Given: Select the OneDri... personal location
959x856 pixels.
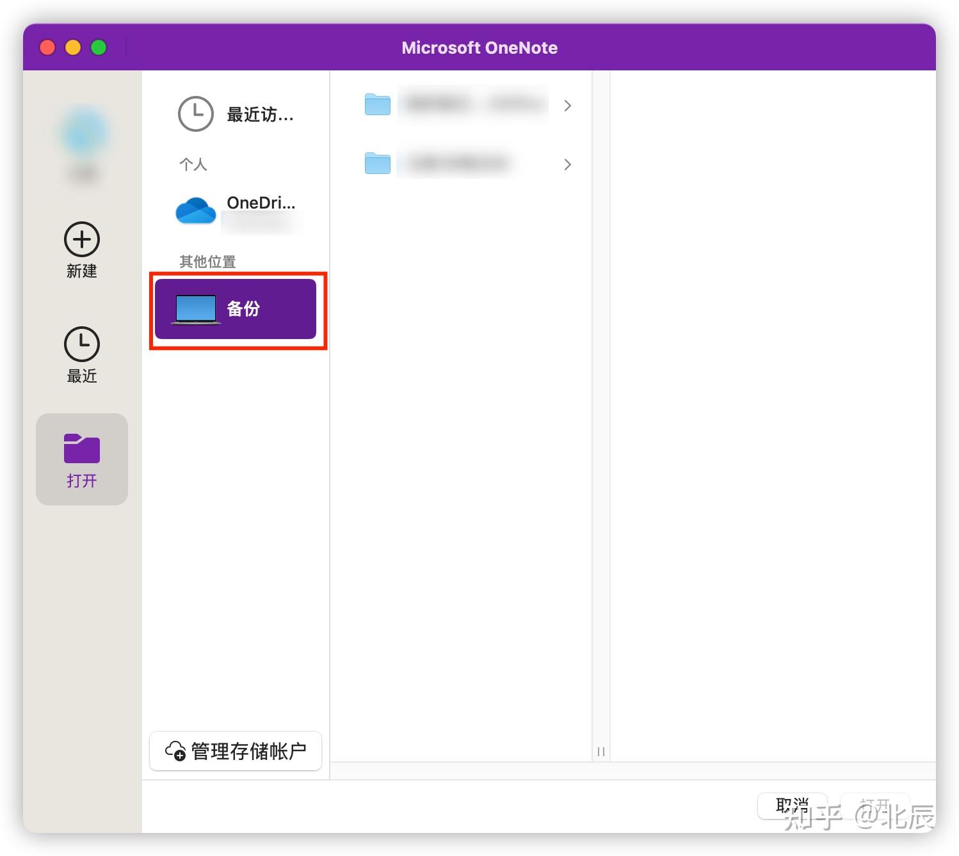Looking at the screenshot, I should click(x=236, y=211).
